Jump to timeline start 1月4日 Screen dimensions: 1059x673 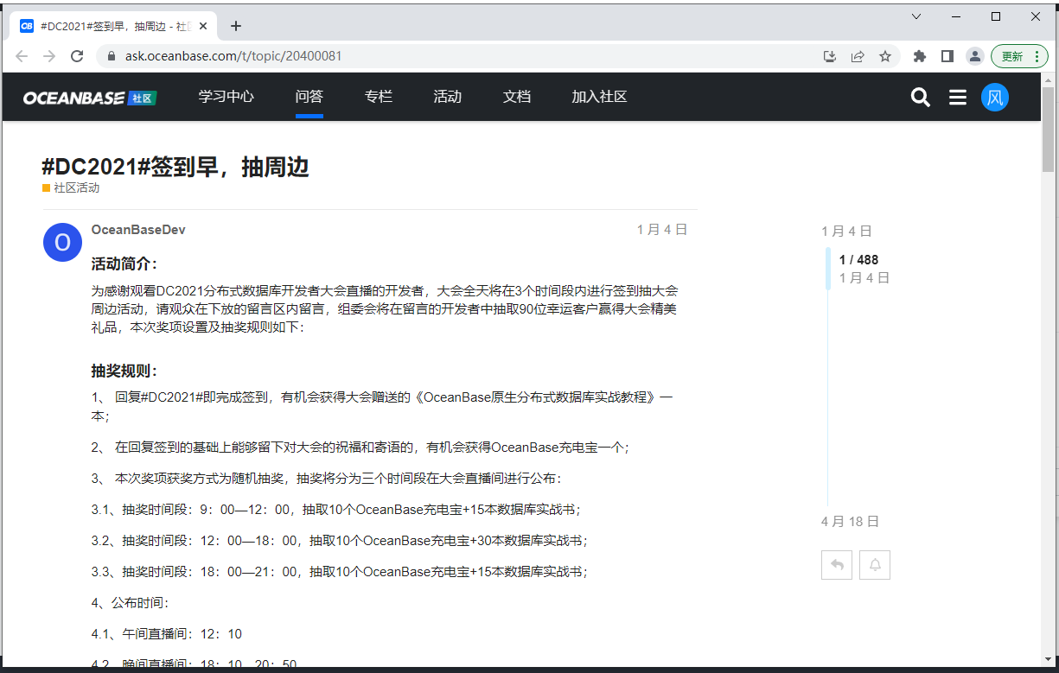[846, 232]
